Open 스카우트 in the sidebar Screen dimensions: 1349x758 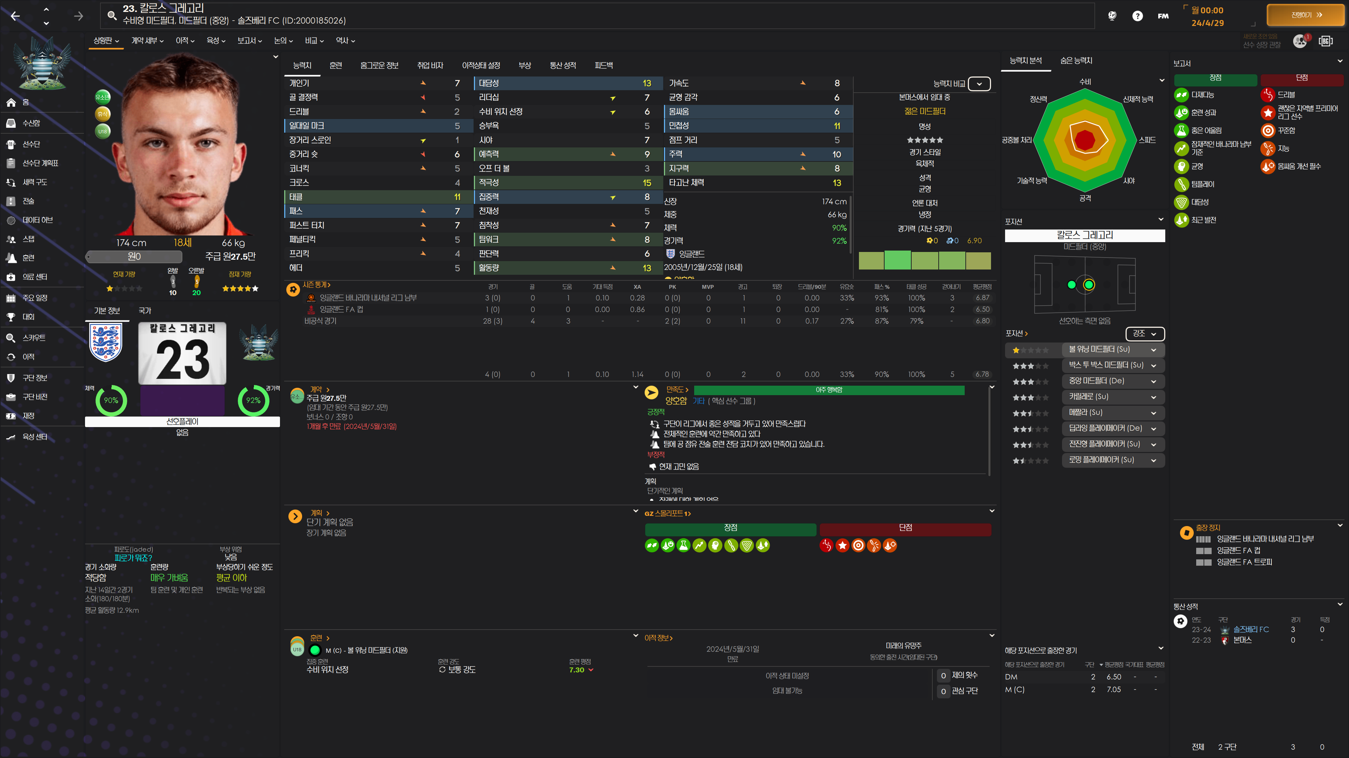tap(33, 338)
